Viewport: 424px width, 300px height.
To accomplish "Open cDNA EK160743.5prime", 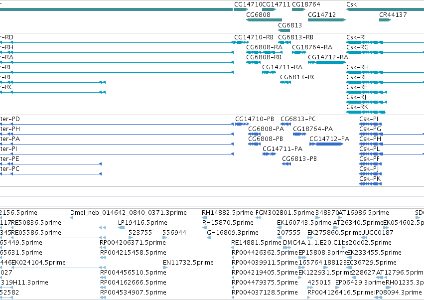I will (x=304, y=223).
